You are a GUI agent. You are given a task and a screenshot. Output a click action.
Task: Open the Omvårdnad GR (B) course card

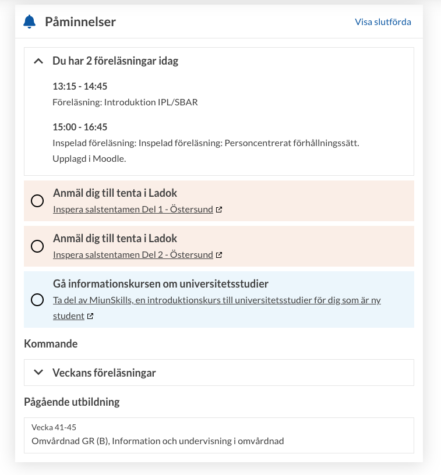pos(219,435)
